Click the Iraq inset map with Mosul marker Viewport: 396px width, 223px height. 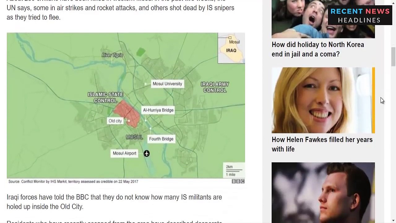click(231, 48)
